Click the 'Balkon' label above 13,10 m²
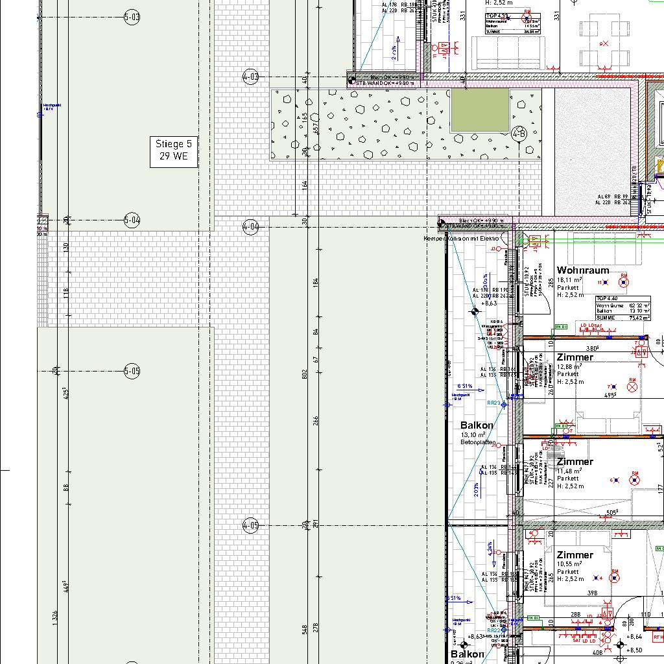Image resolution: width=664 pixels, height=664 pixels. [477, 425]
